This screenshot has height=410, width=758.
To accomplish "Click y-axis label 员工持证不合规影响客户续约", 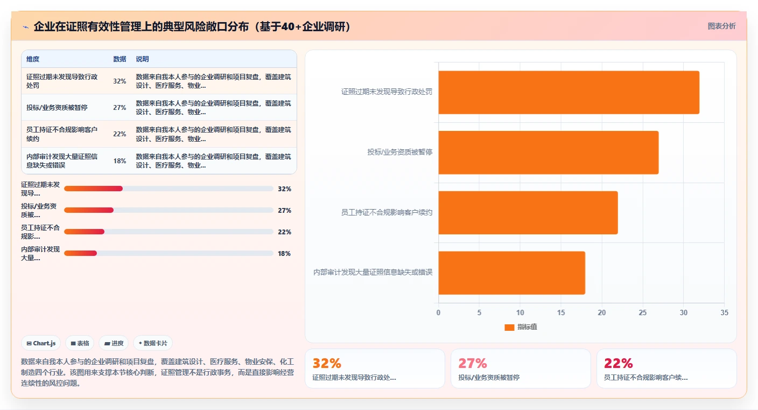I will tap(387, 212).
